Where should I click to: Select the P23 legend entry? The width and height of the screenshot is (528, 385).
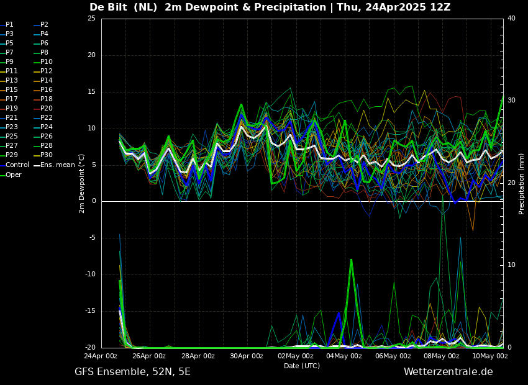point(12,127)
